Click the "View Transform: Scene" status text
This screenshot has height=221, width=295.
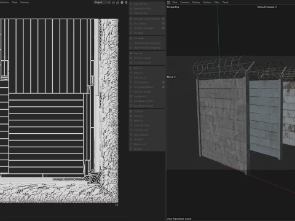click(179, 219)
